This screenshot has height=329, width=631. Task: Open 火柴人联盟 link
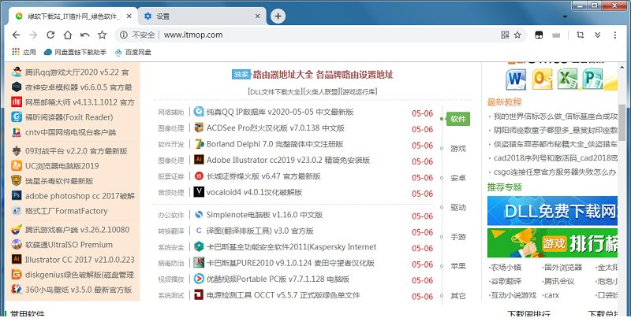pyautogui.click(x=322, y=91)
